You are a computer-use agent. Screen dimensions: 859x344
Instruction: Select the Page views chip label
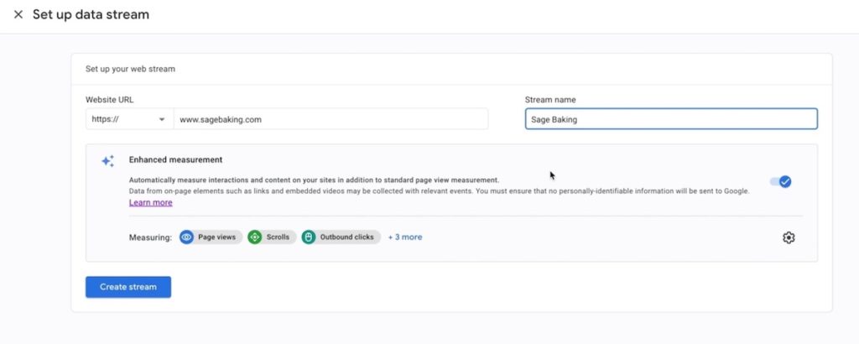point(217,237)
